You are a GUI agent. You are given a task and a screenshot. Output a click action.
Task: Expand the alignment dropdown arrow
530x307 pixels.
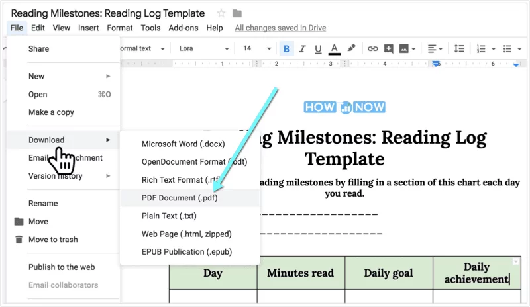coord(441,49)
